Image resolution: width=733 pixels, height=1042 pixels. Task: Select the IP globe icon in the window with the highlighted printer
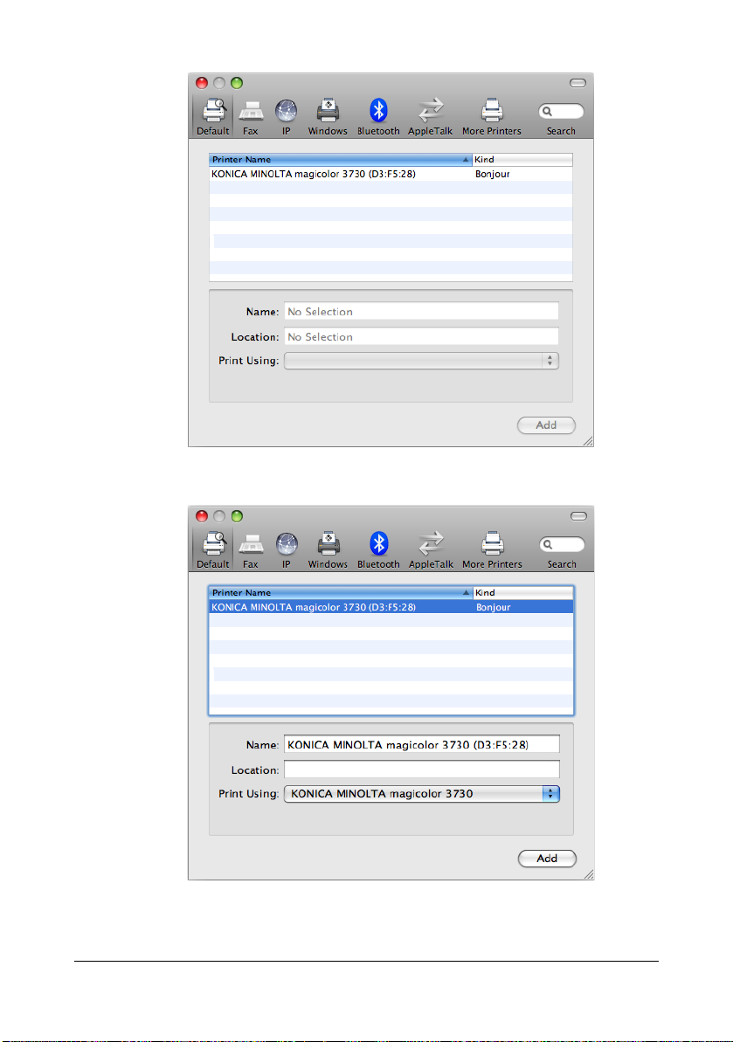pyautogui.click(x=286, y=544)
